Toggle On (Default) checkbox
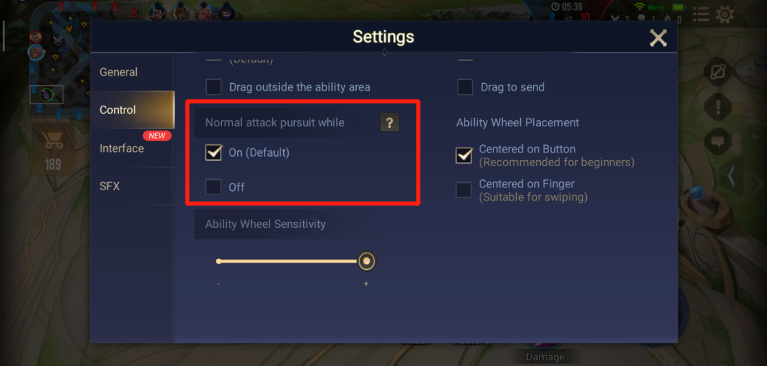 tap(213, 152)
